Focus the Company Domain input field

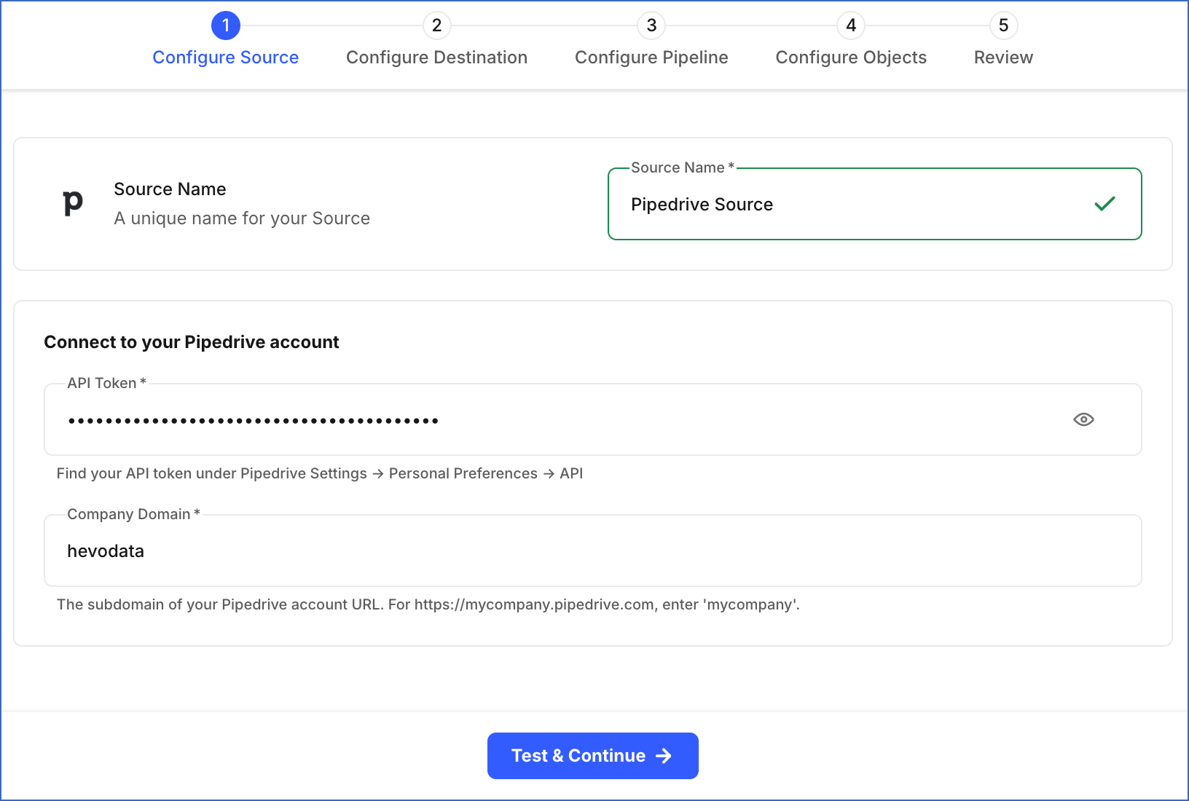592,551
